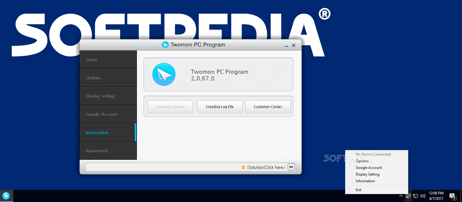
Task: Open the Customer Center button
Action: tap(268, 107)
